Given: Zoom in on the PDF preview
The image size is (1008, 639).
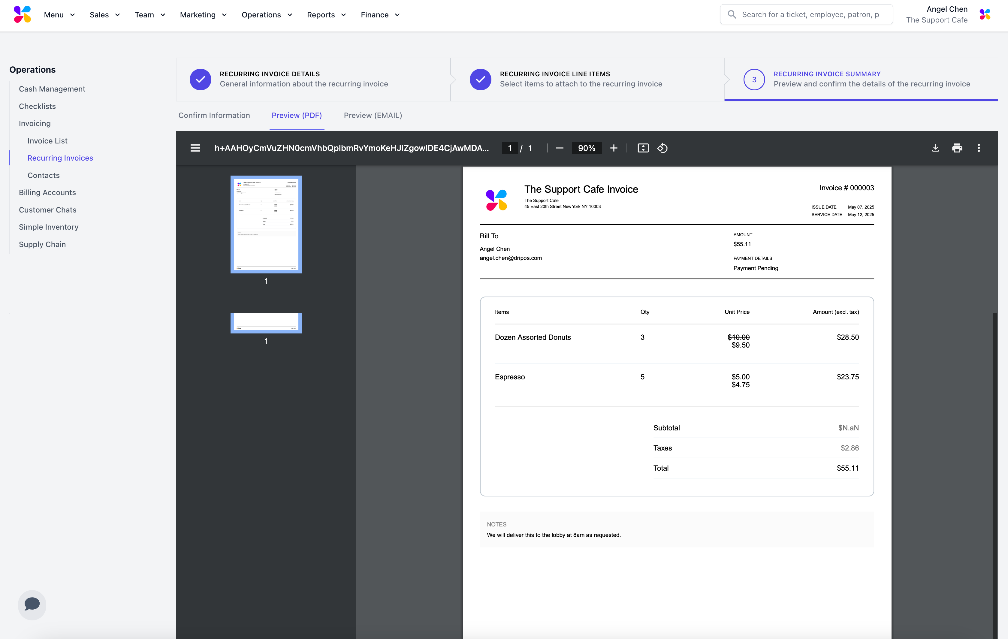Looking at the screenshot, I should (x=614, y=148).
